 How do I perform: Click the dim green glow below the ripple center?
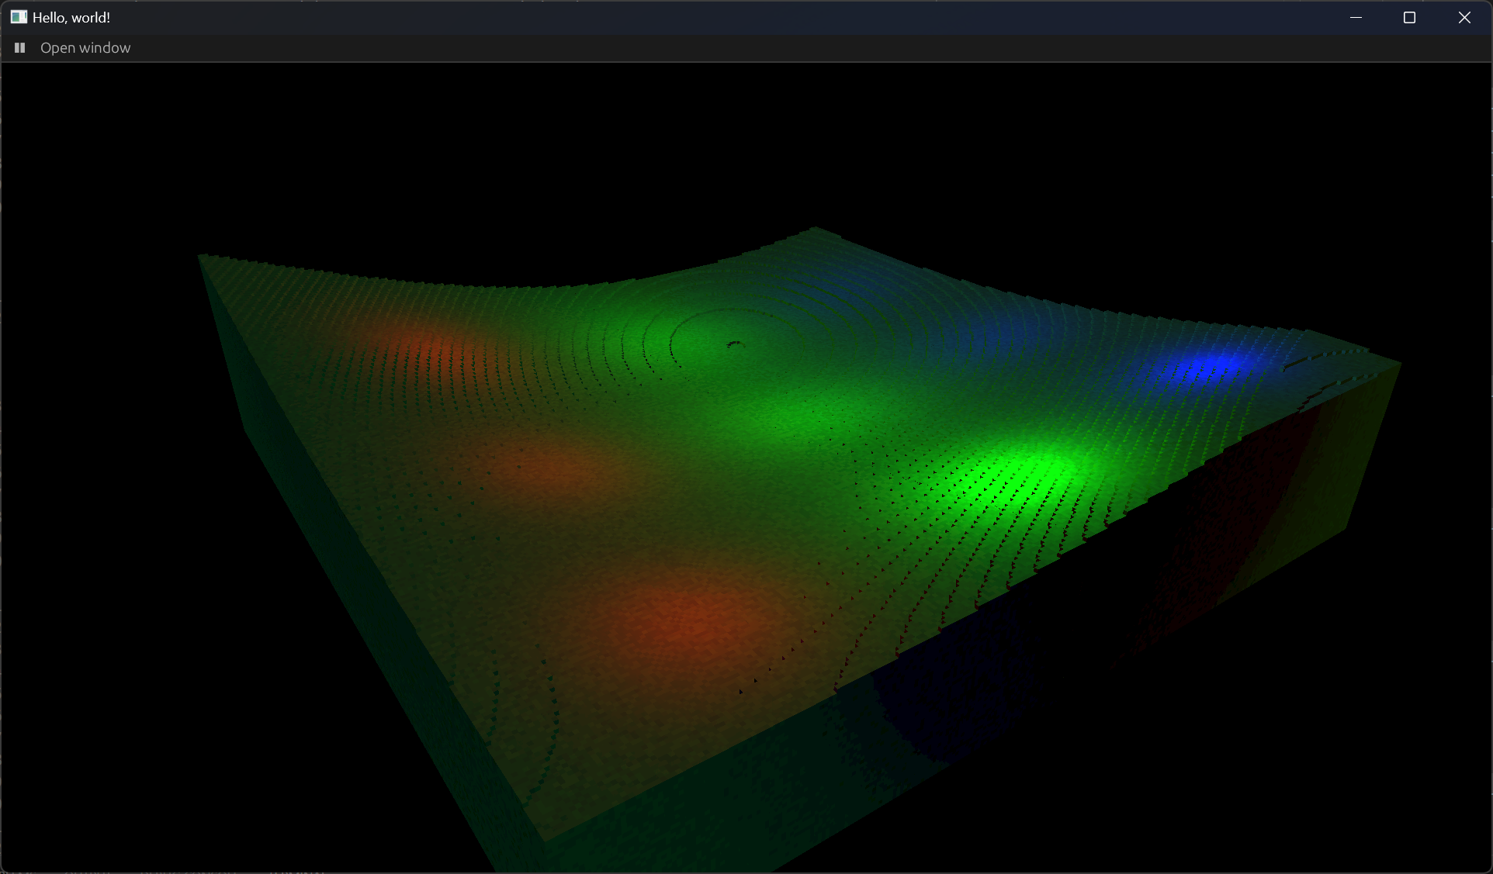[807, 411]
